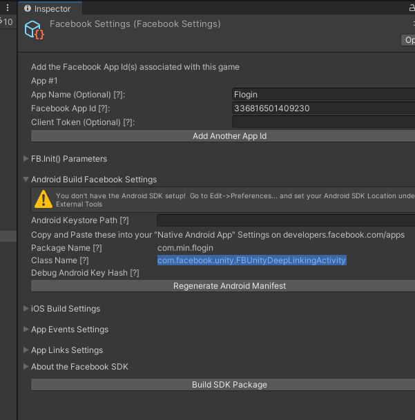Click the Android SDK setup warning message
The height and width of the screenshot is (420, 415).
pos(235,200)
